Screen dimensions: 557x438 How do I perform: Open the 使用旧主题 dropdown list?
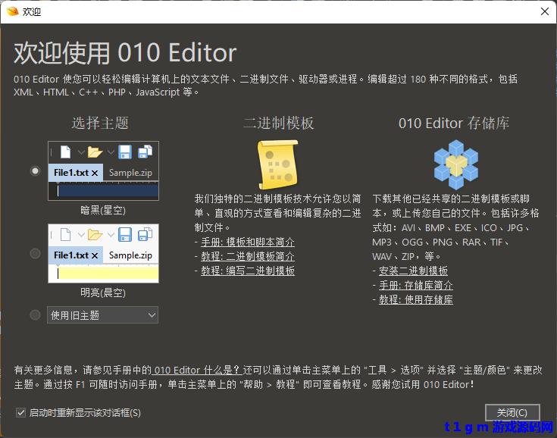click(x=103, y=314)
